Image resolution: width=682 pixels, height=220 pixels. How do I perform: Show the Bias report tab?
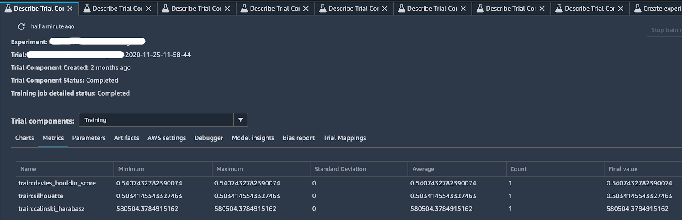298,138
